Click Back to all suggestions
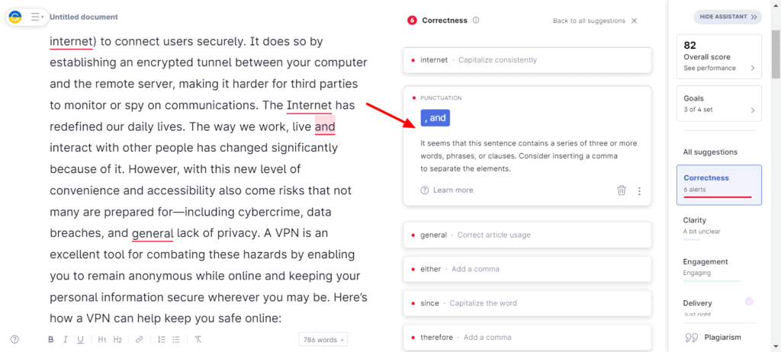The image size is (781, 352). (589, 21)
